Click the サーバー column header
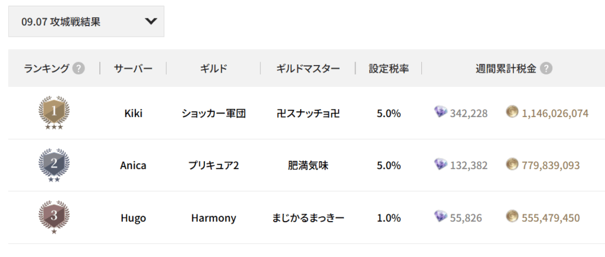The image size is (605, 257). click(x=133, y=69)
